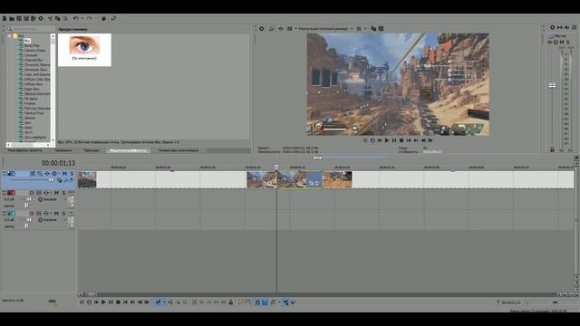Mute the second audio track
The image size is (580, 326).
click(x=56, y=214)
